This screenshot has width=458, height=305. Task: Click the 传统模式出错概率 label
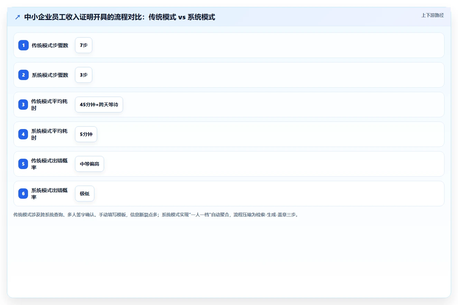(49, 164)
